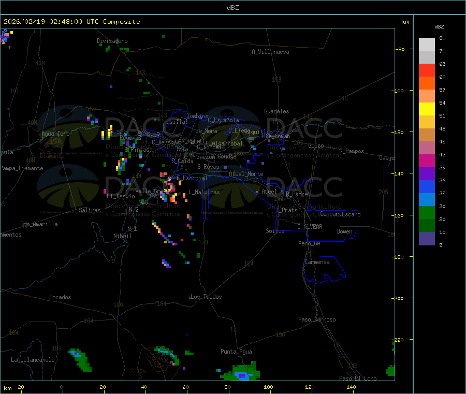Select the G_ALVEAR label

tap(310, 227)
